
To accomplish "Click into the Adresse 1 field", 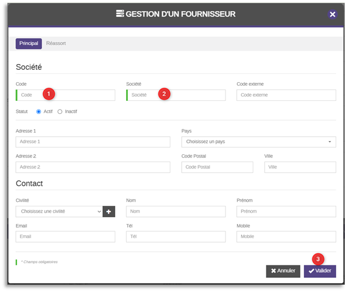I will [93, 142].
